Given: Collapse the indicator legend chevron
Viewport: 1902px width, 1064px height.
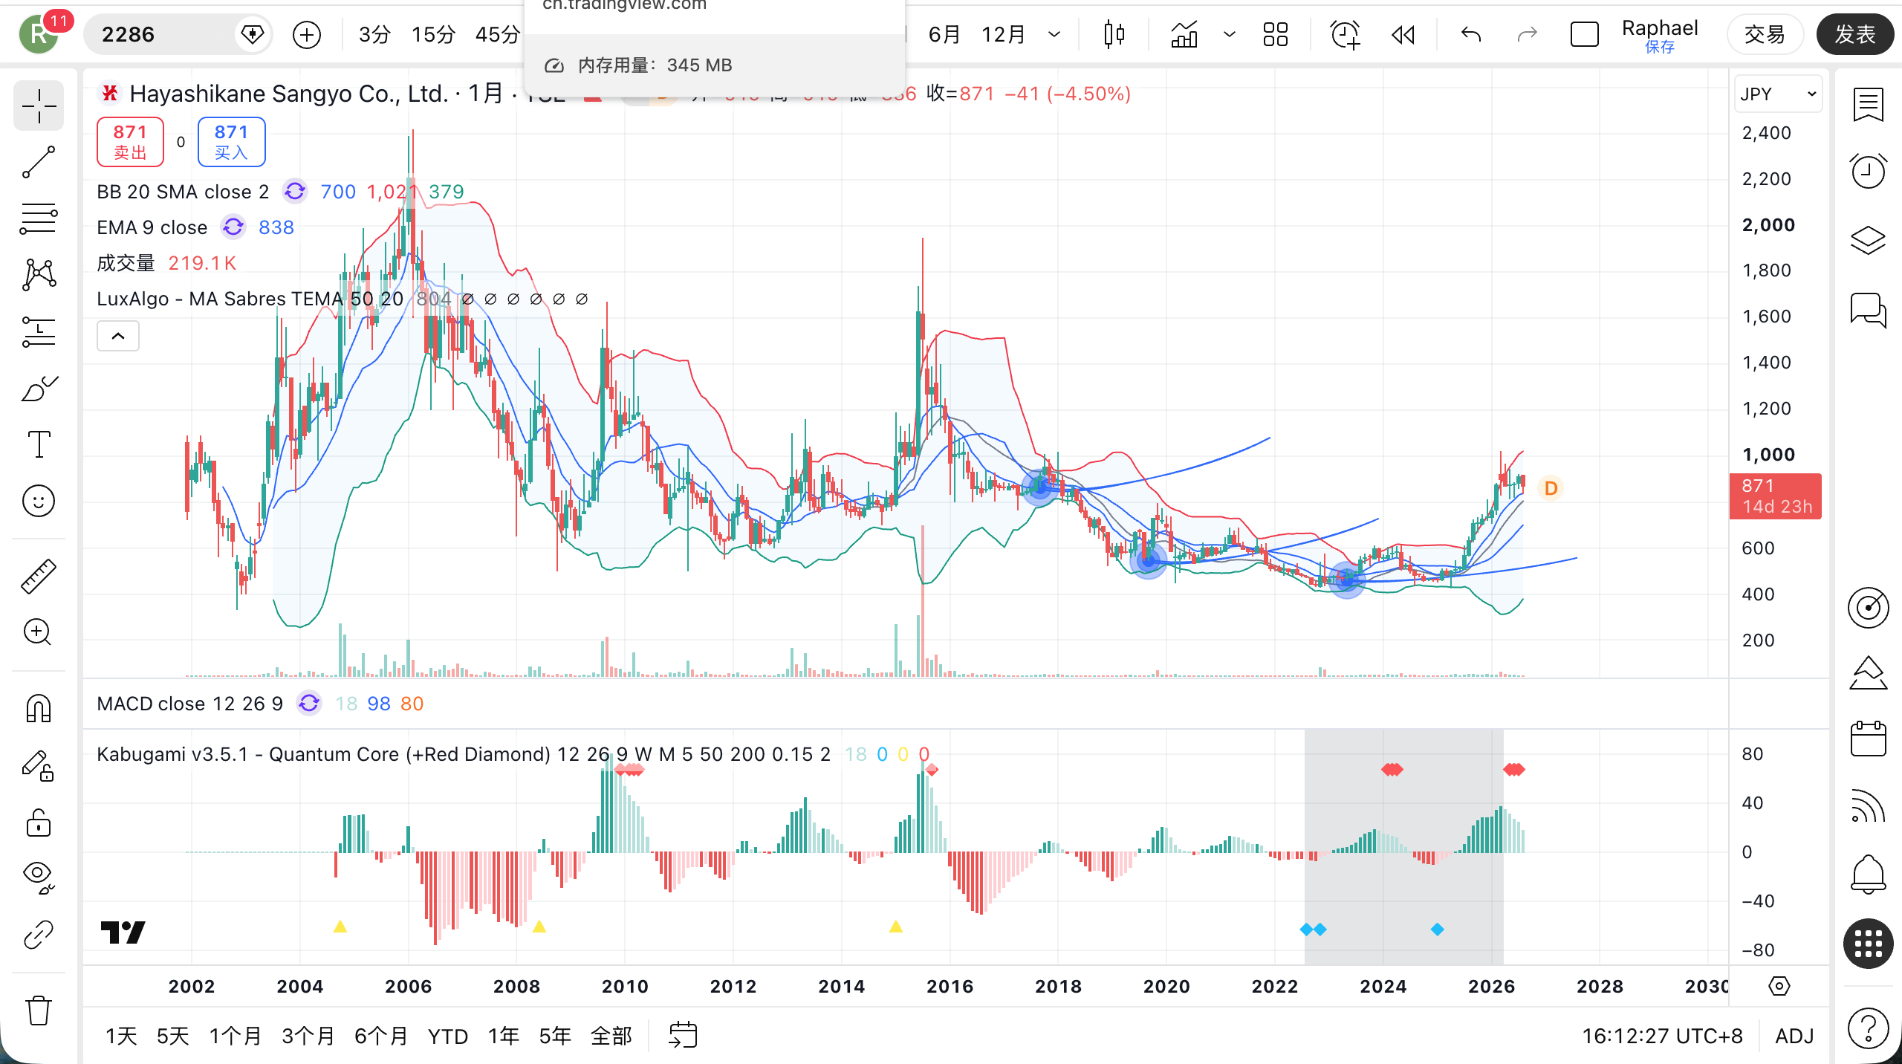Looking at the screenshot, I should point(118,336).
